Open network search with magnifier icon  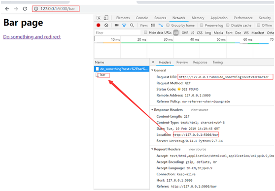[132, 25]
